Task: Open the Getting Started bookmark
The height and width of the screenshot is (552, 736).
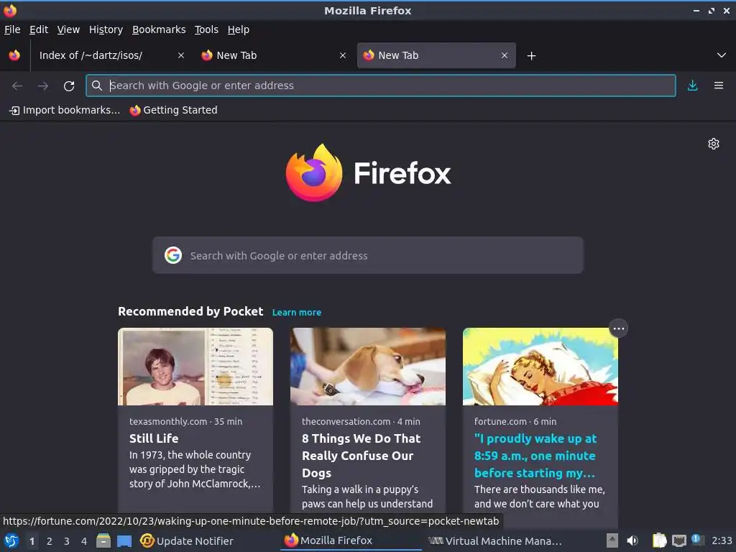Action: pos(173,110)
